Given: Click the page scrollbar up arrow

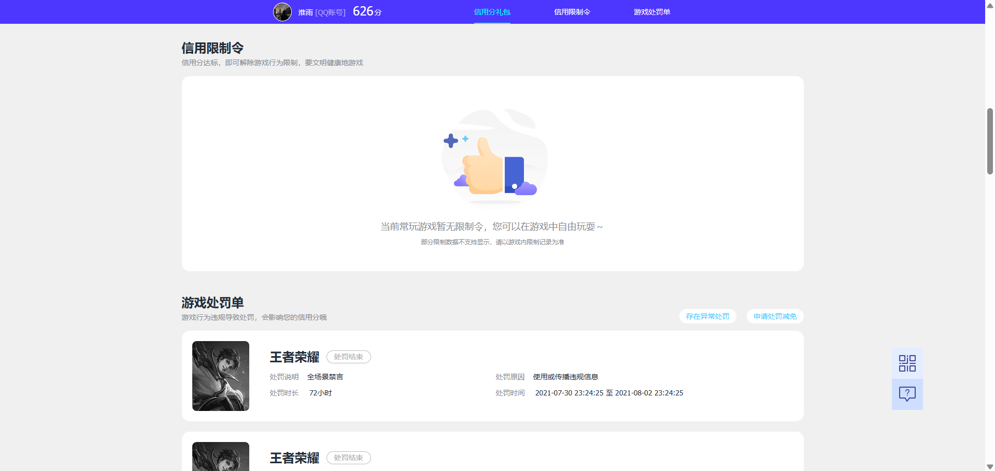Looking at the screenshot, I should coord(990,5).
